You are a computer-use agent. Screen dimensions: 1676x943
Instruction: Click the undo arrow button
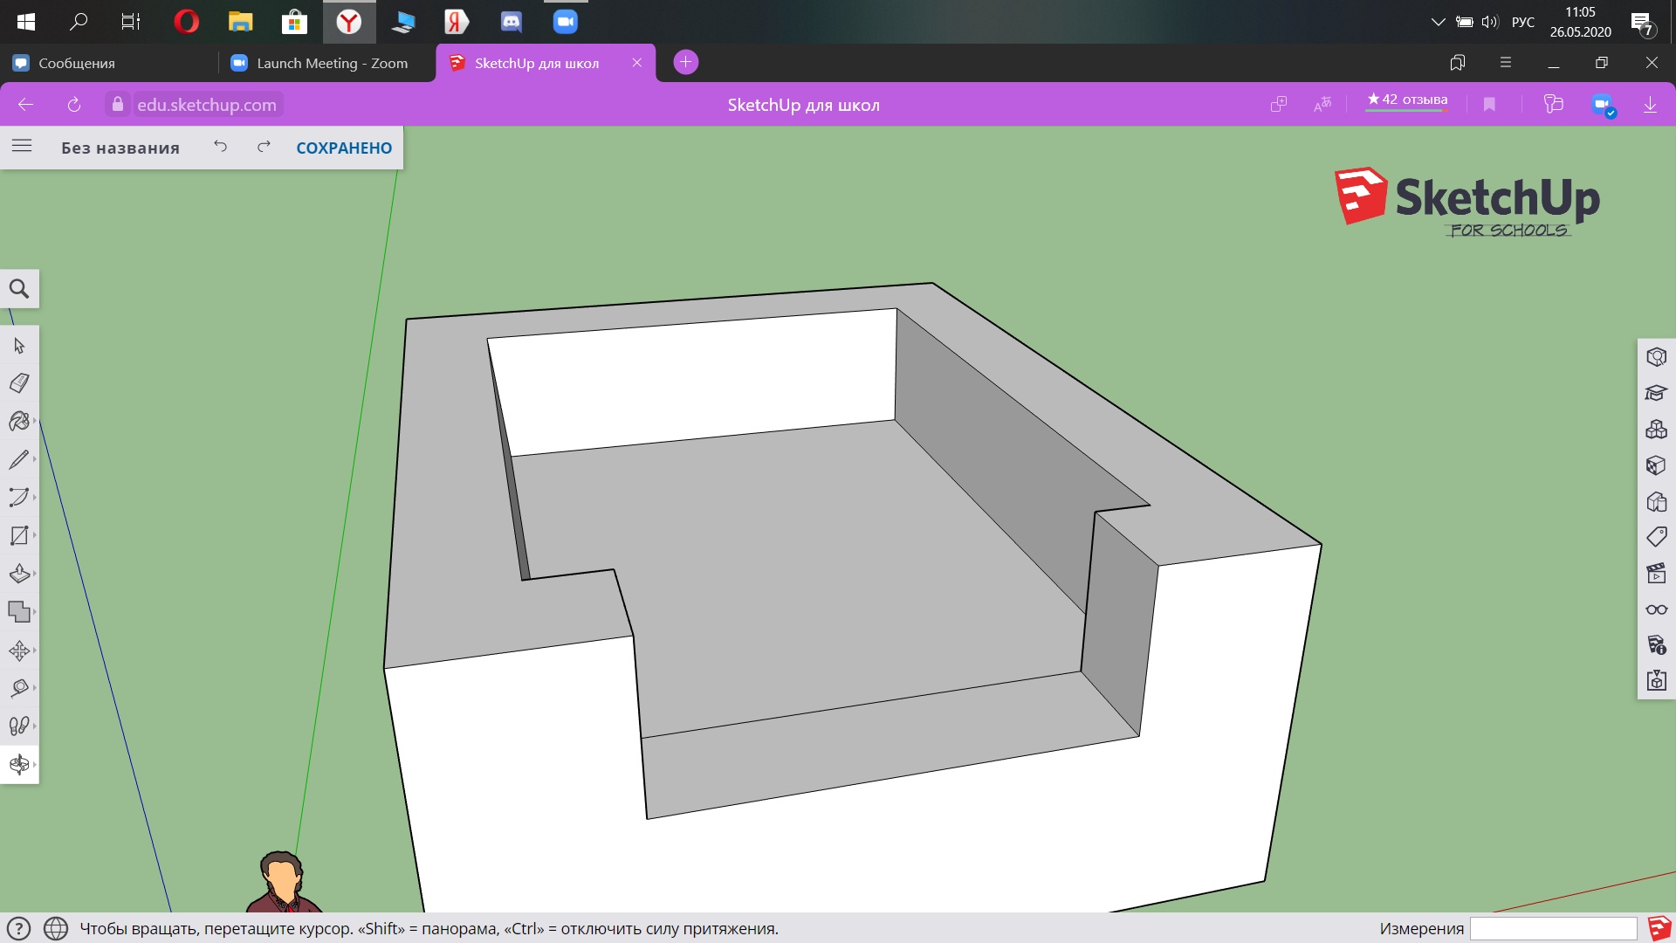click(221, 147)
